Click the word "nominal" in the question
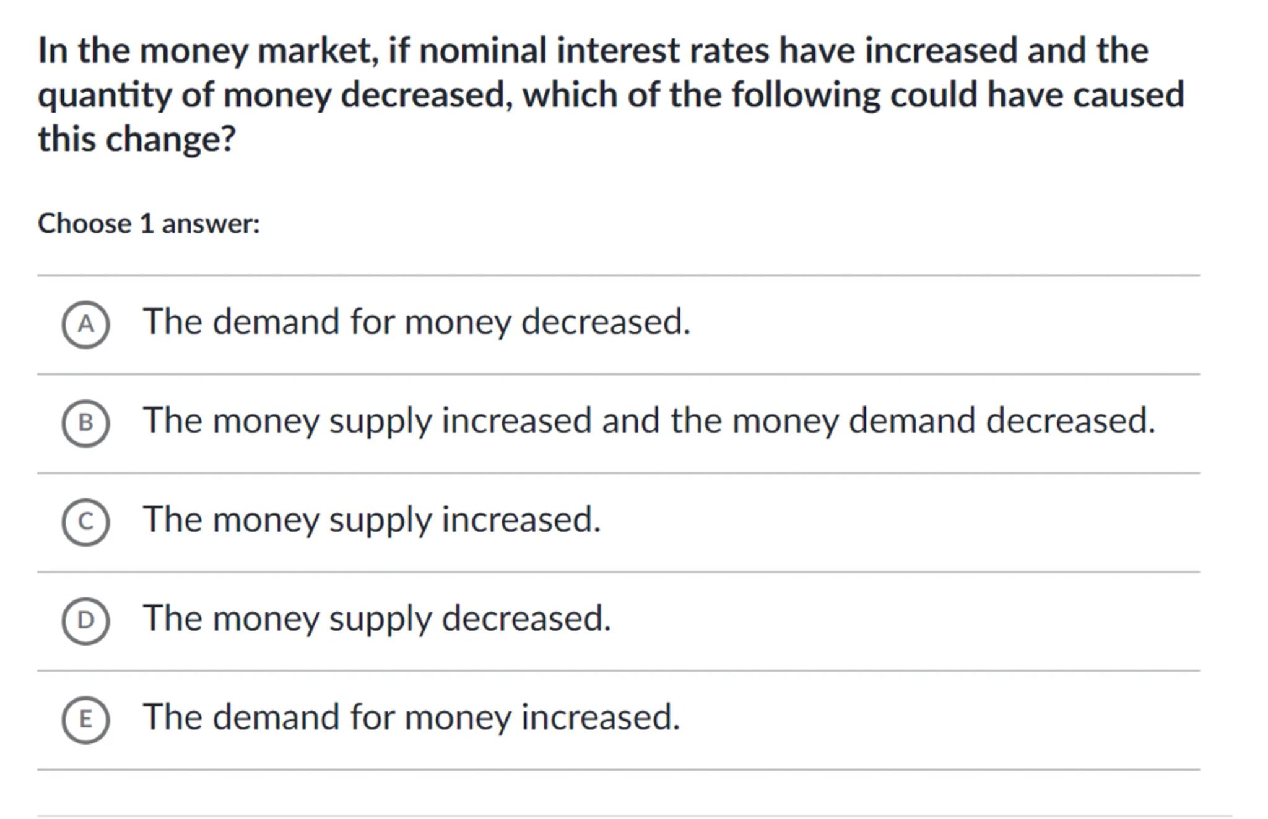This screenshot has width=1268, height=819. 483,51
